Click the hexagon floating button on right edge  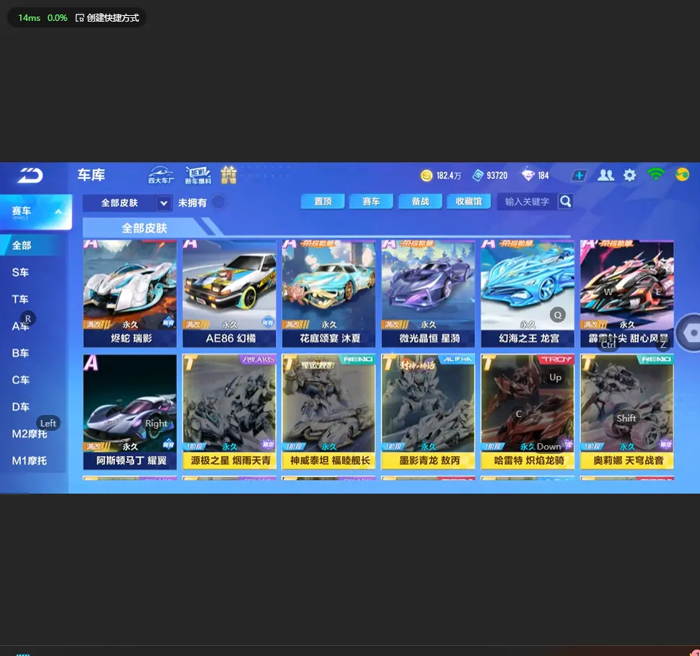(x=690, y=333)
